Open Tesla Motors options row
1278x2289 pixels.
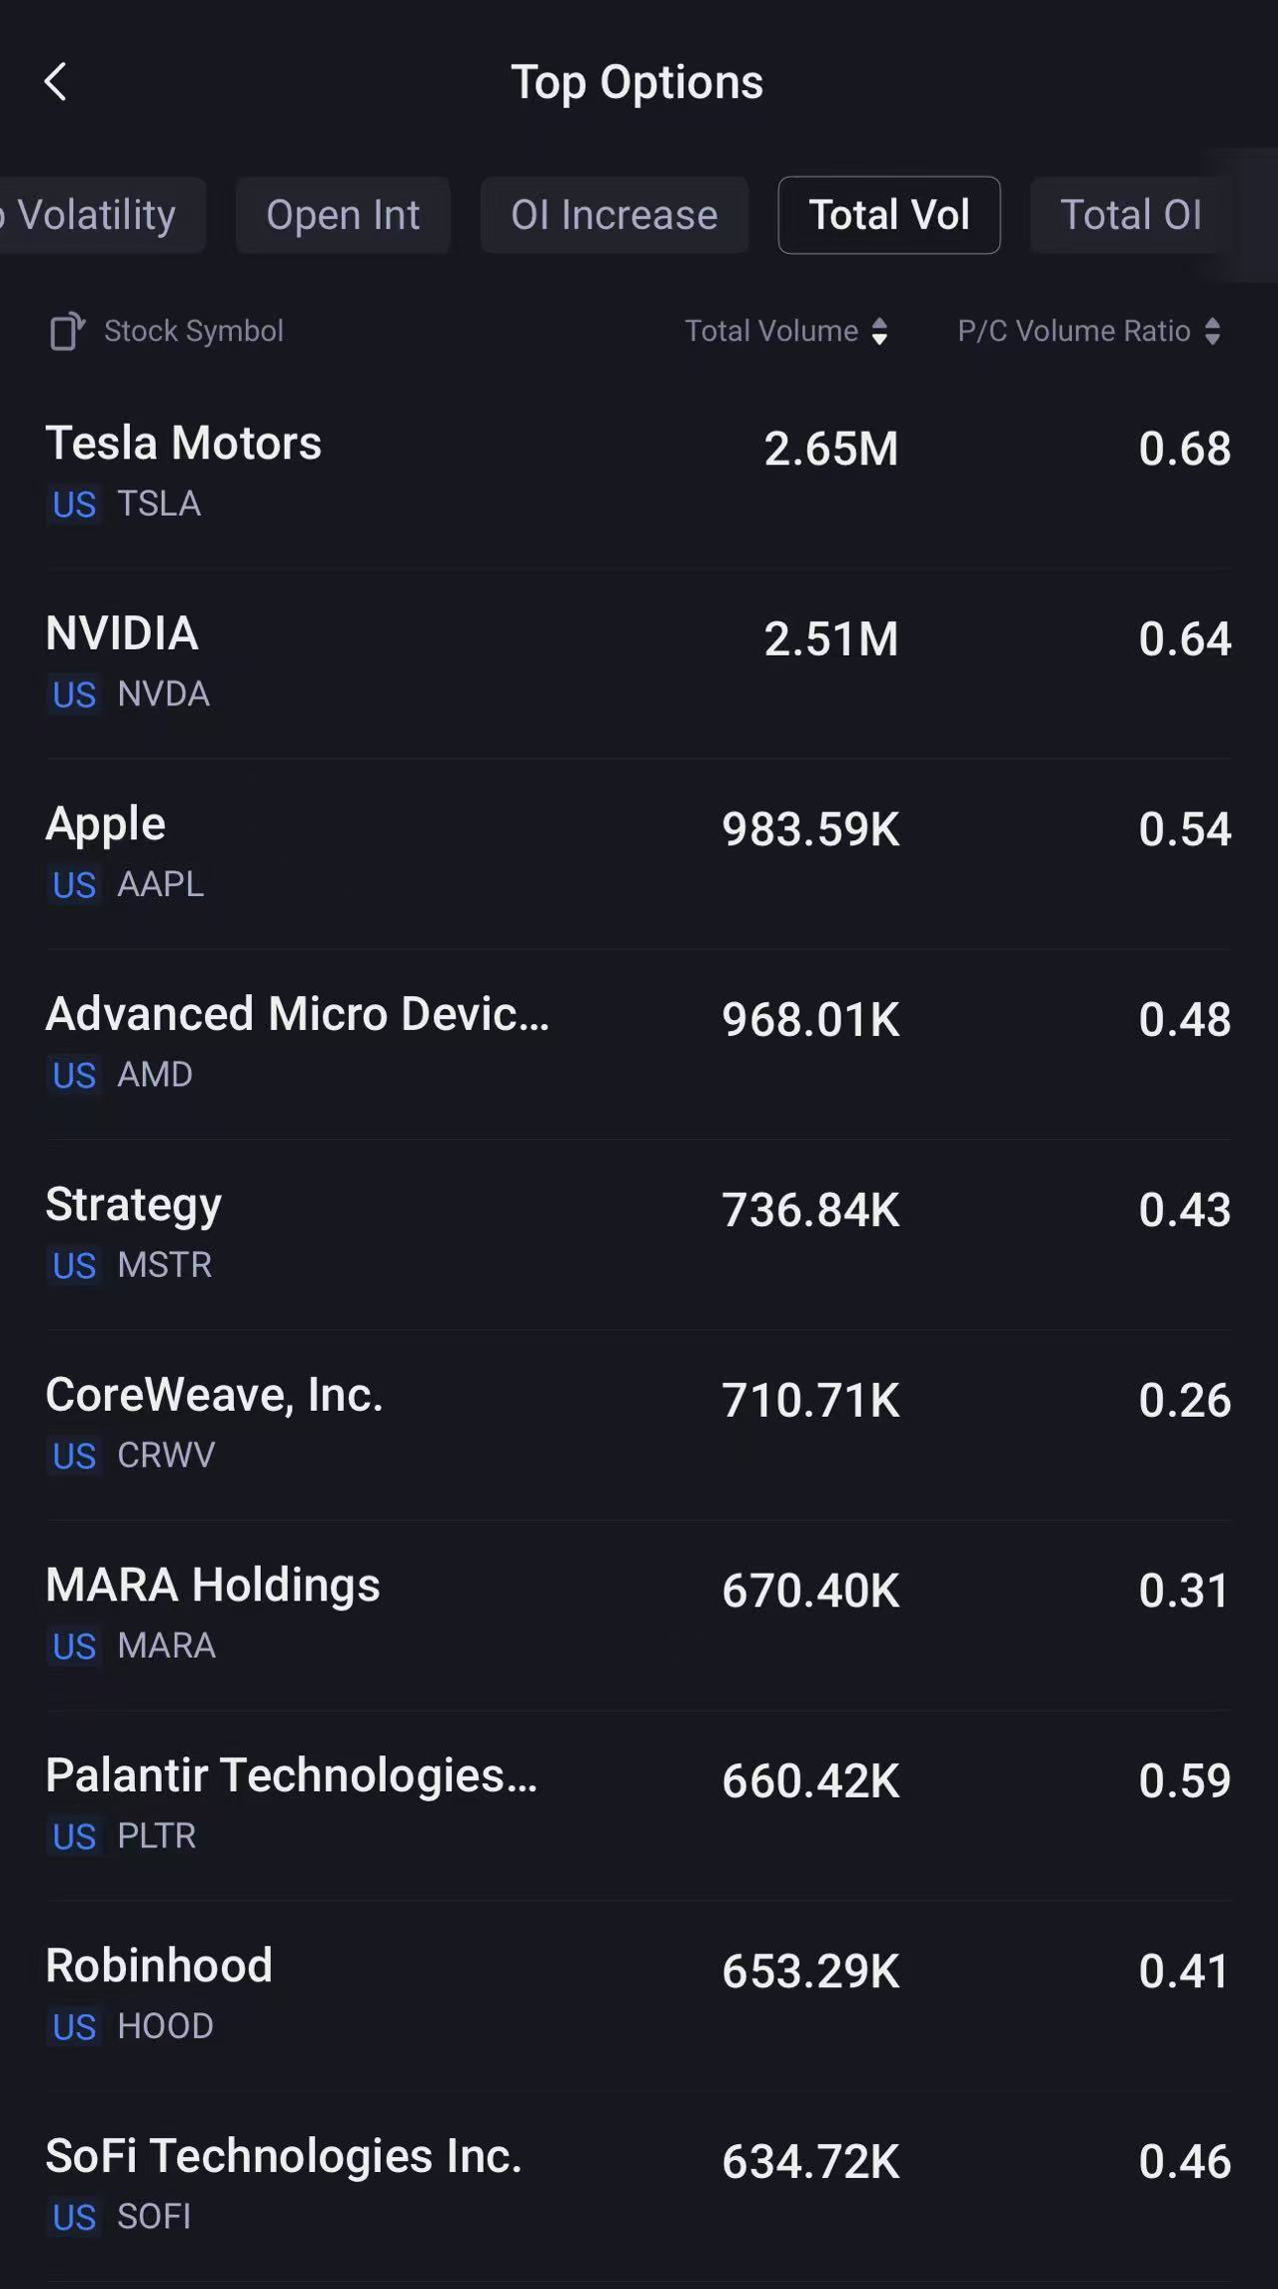[638, 472]
